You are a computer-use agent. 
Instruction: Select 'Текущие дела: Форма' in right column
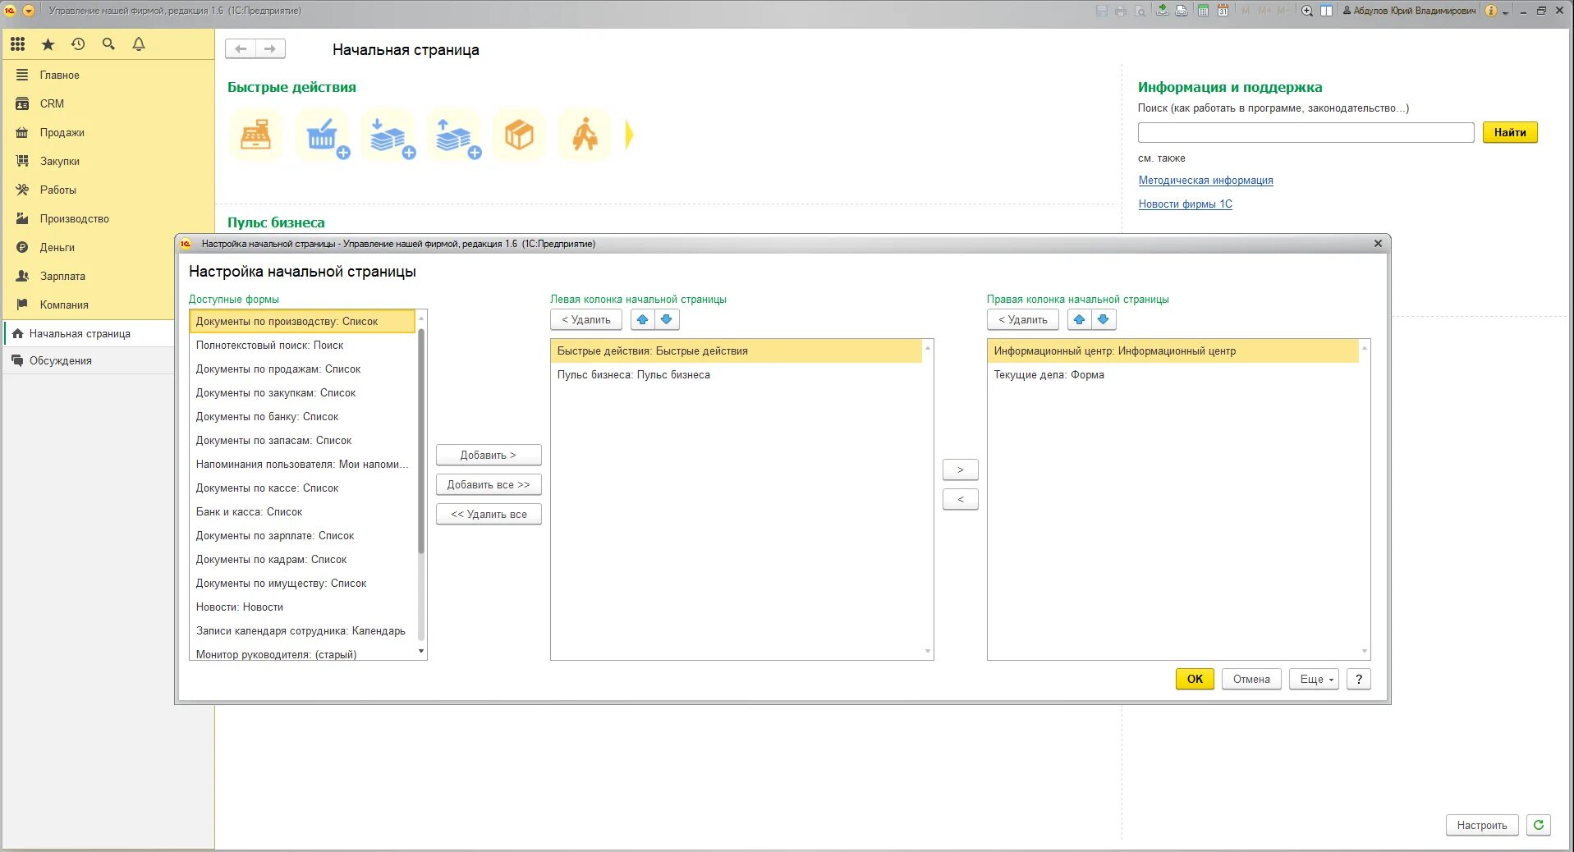coord(1173,375)
